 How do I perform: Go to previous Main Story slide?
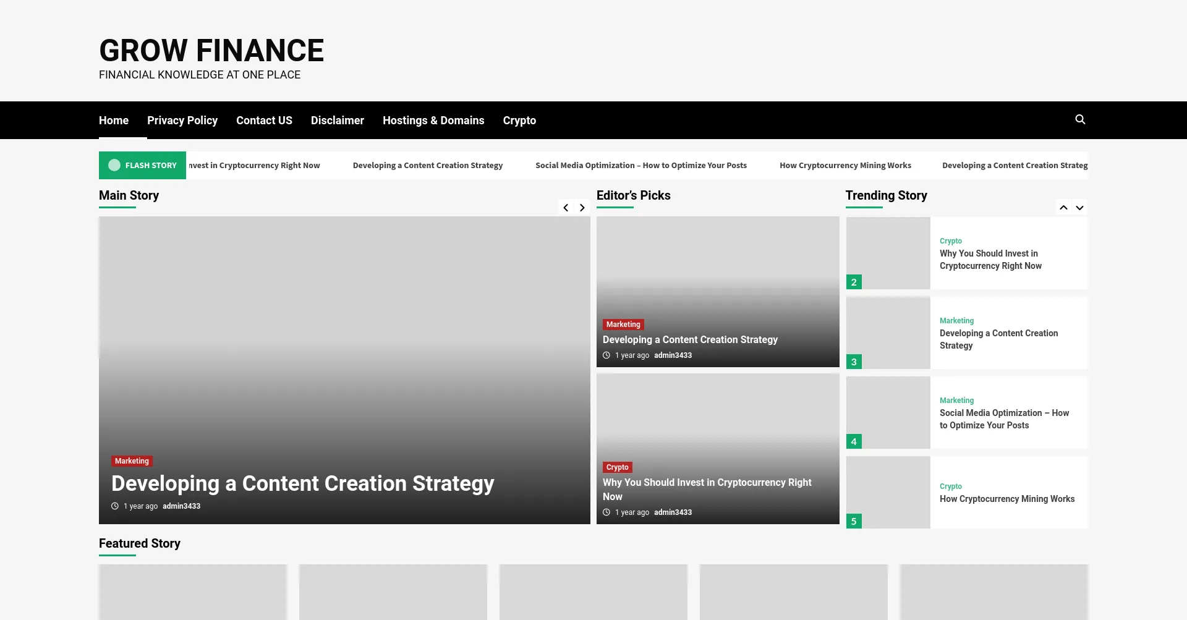click(x=566, y=208)
